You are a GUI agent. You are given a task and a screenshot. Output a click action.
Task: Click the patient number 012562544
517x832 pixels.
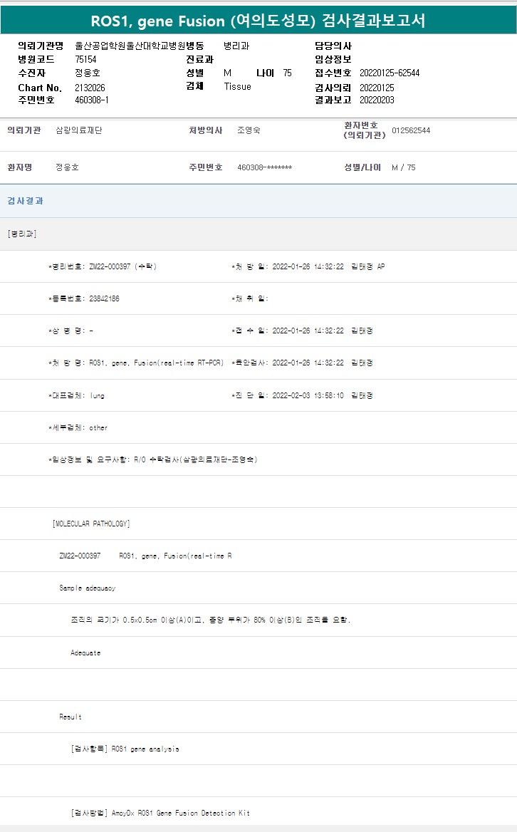[411, 130]
